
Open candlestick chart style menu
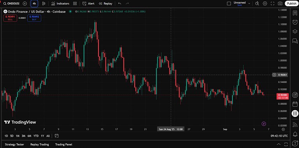(44, 4)
